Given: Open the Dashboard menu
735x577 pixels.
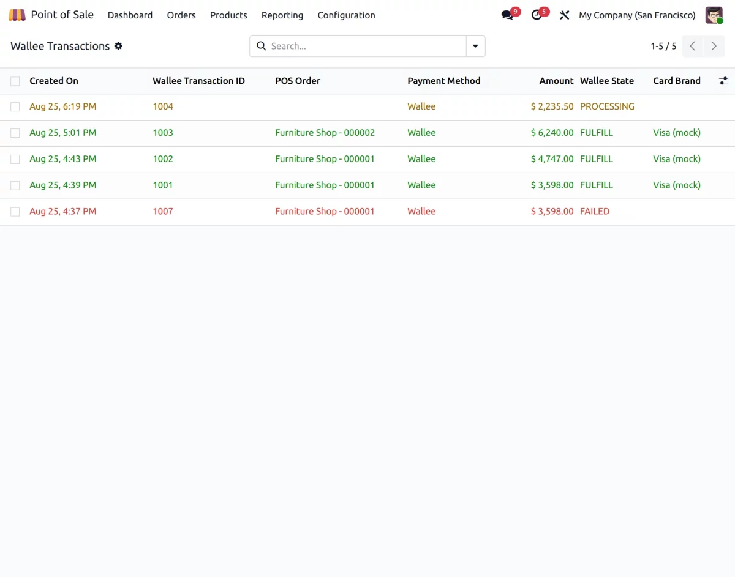Looking at the screenshot, I should pos(130,15).
